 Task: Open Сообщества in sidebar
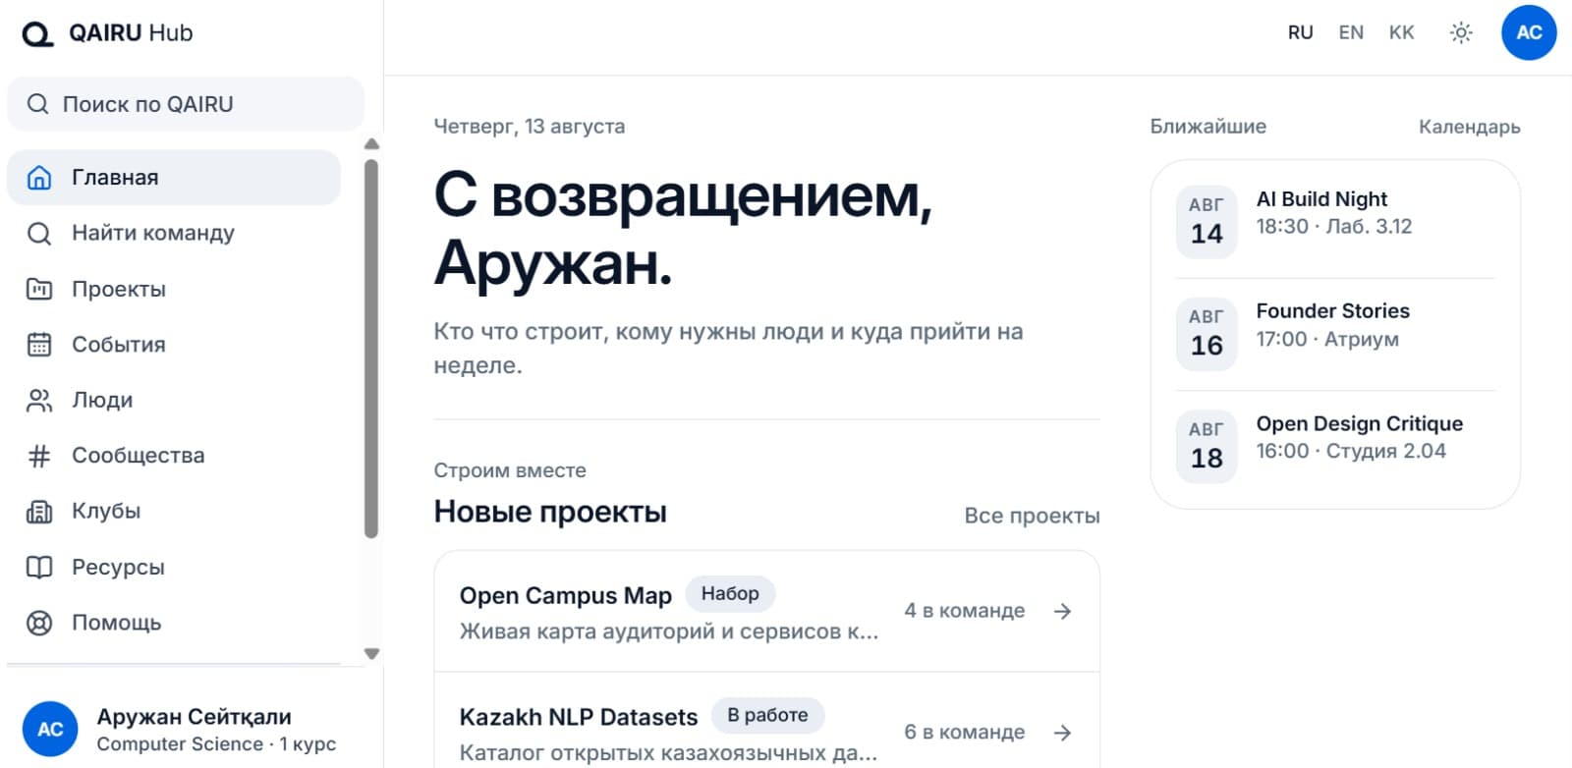pyautogui.click(x=174, y=456)
